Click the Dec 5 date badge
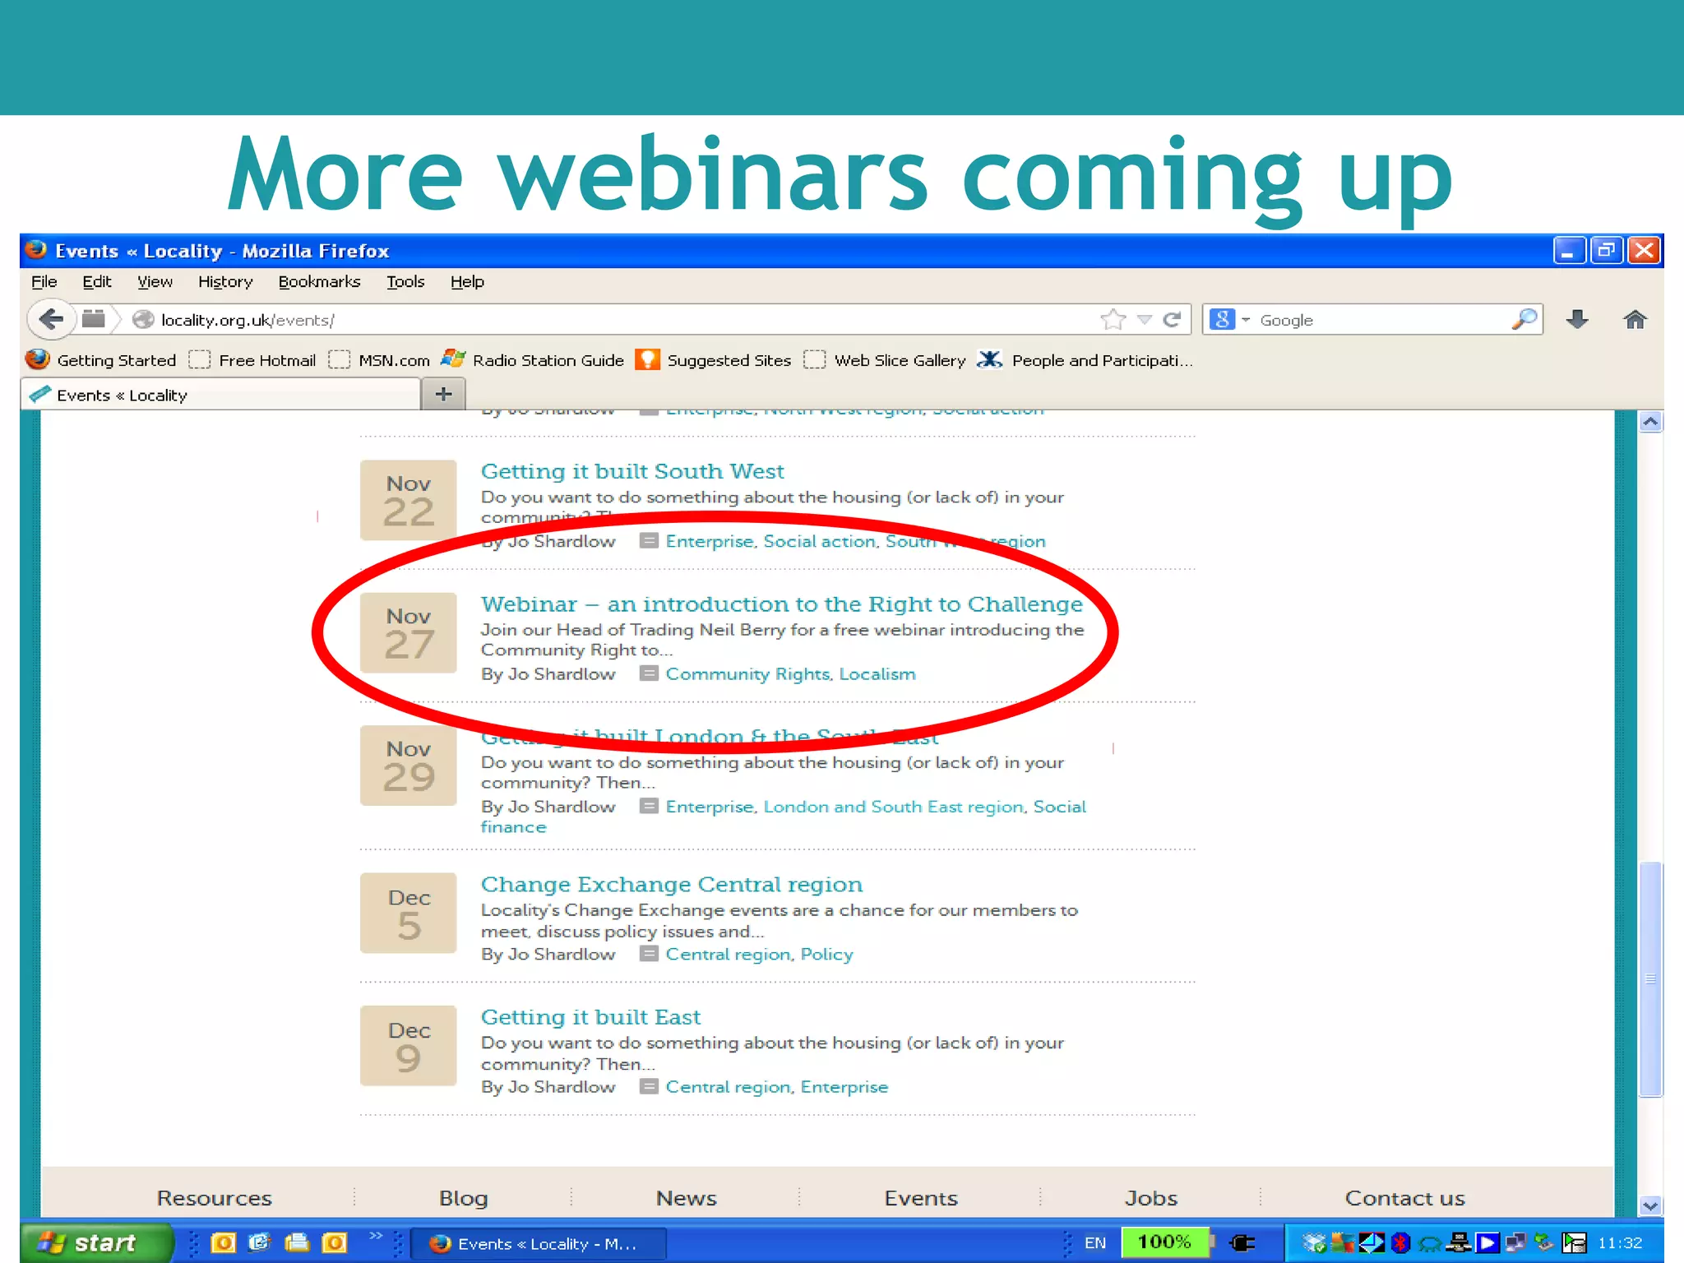The height and width of the screenshot is (1263, 1684). (x=409, y=913)
